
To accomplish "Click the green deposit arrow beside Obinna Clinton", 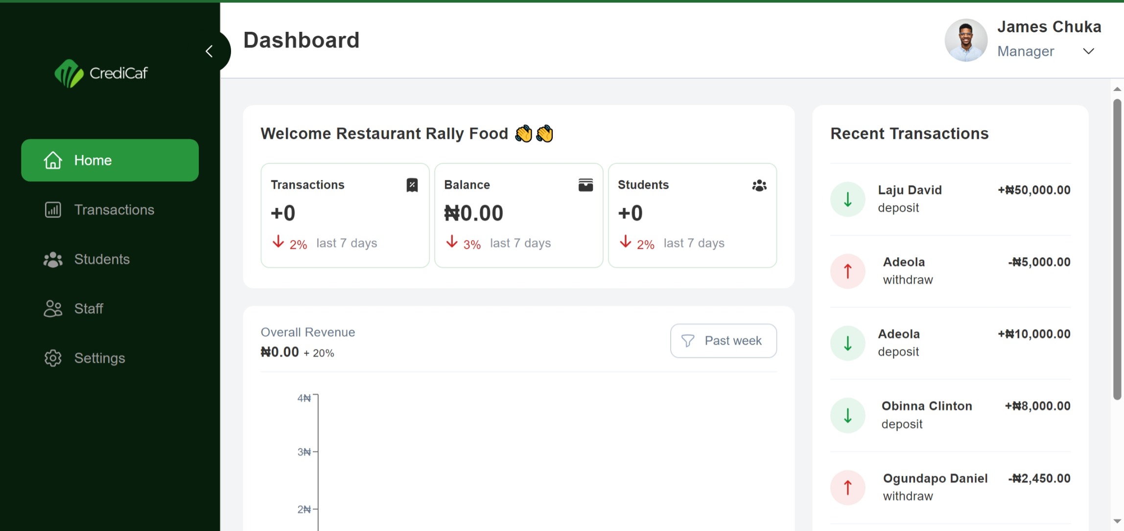I will tap(848, 416).
